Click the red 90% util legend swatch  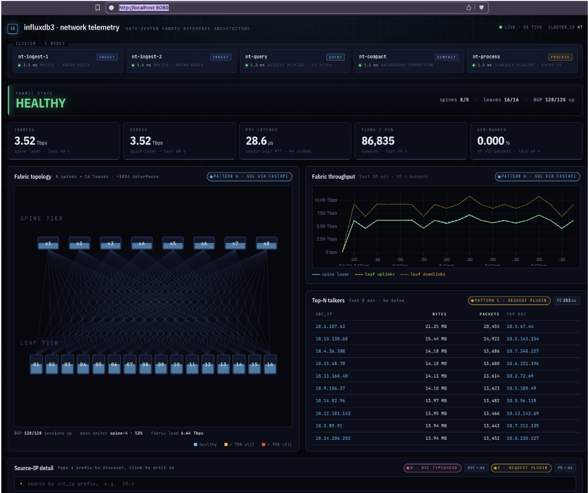click(x=264, y=444)
